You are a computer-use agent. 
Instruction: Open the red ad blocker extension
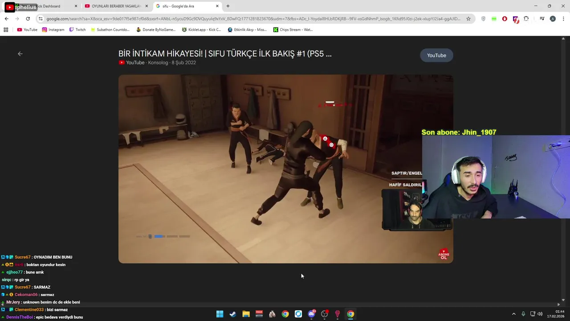point(505,19)
